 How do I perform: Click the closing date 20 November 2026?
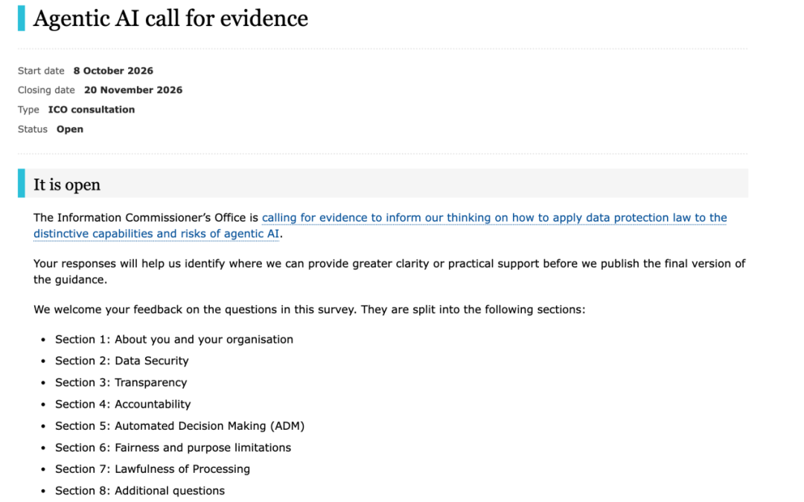[x=133, y=90]
